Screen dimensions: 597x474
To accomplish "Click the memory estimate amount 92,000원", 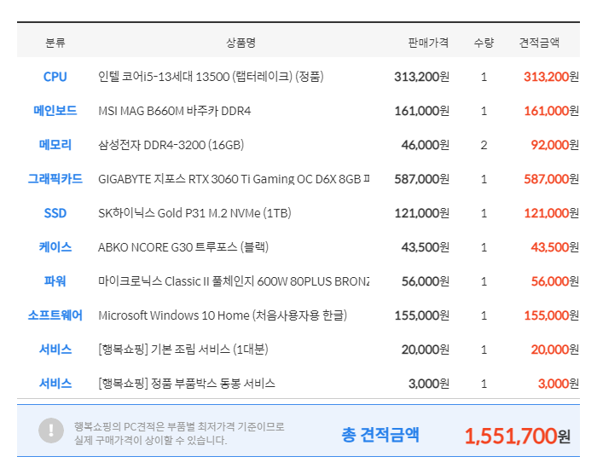I will [554, 145].
